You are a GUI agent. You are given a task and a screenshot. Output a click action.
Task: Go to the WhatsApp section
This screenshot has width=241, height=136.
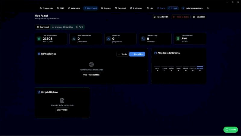coord(74,8)
